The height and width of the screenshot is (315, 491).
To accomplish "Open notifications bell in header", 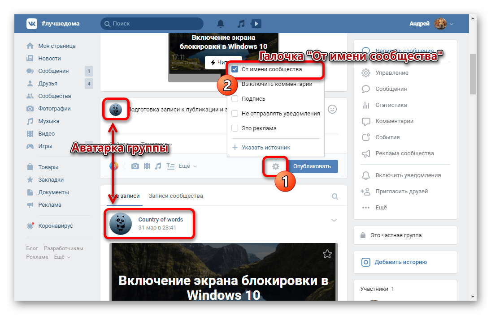I will tap(221, 23).
